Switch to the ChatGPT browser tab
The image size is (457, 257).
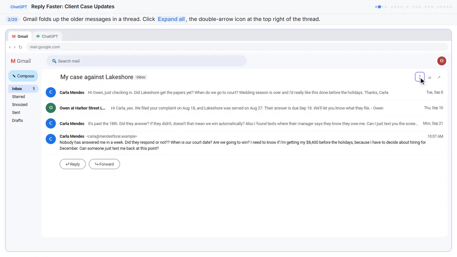47,36
